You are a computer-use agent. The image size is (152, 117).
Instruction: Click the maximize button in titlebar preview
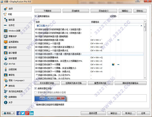[x=54, y=98]
